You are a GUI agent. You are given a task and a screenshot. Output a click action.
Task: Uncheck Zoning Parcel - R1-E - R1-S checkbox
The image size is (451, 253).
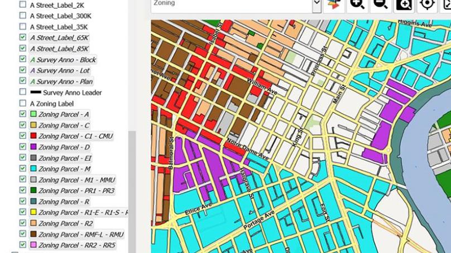point(23,212)
